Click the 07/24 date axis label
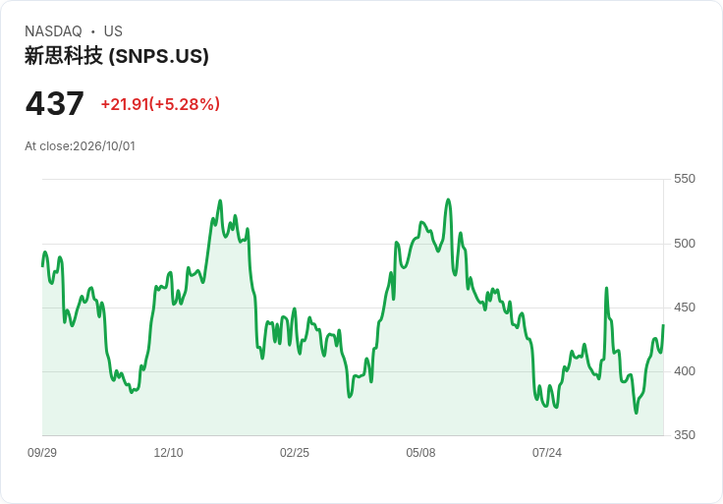 547,453
